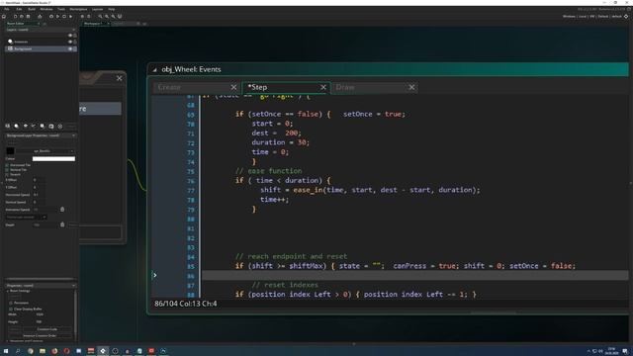The width and height of the screenshot is (633, 356).
Task: Click the code editor horizontal scrollbar
Action: [494, 312]
